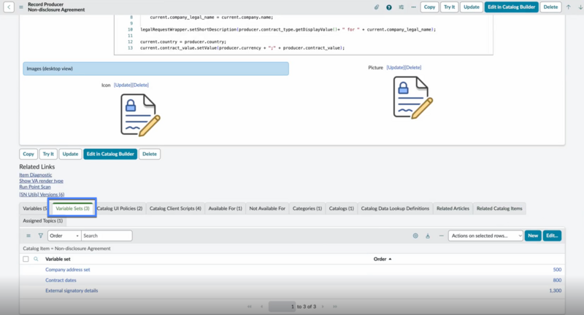The image size is (584, 315).
Task: Collapse the related list with minus icon
Action: pyautogui.click(x=441, y=236)
